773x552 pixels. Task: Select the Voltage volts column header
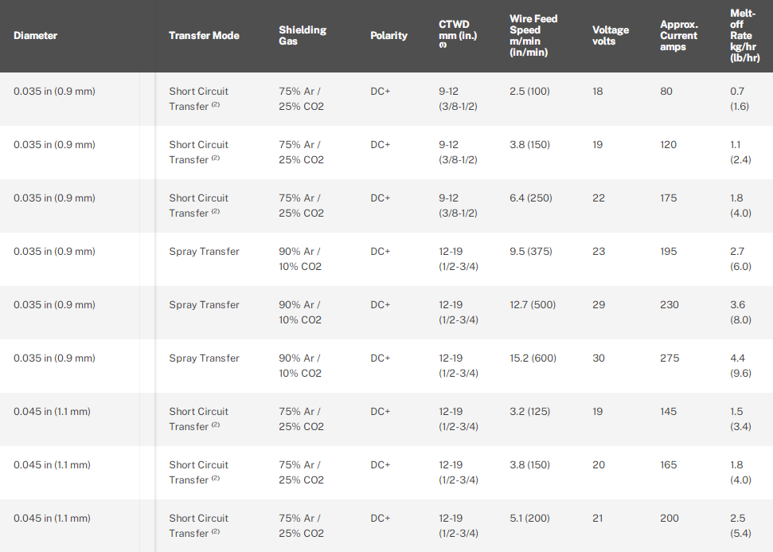[x=611, y=35]
